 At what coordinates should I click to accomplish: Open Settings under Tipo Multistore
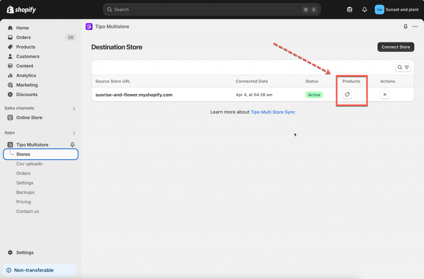click(x=24, y=183)
